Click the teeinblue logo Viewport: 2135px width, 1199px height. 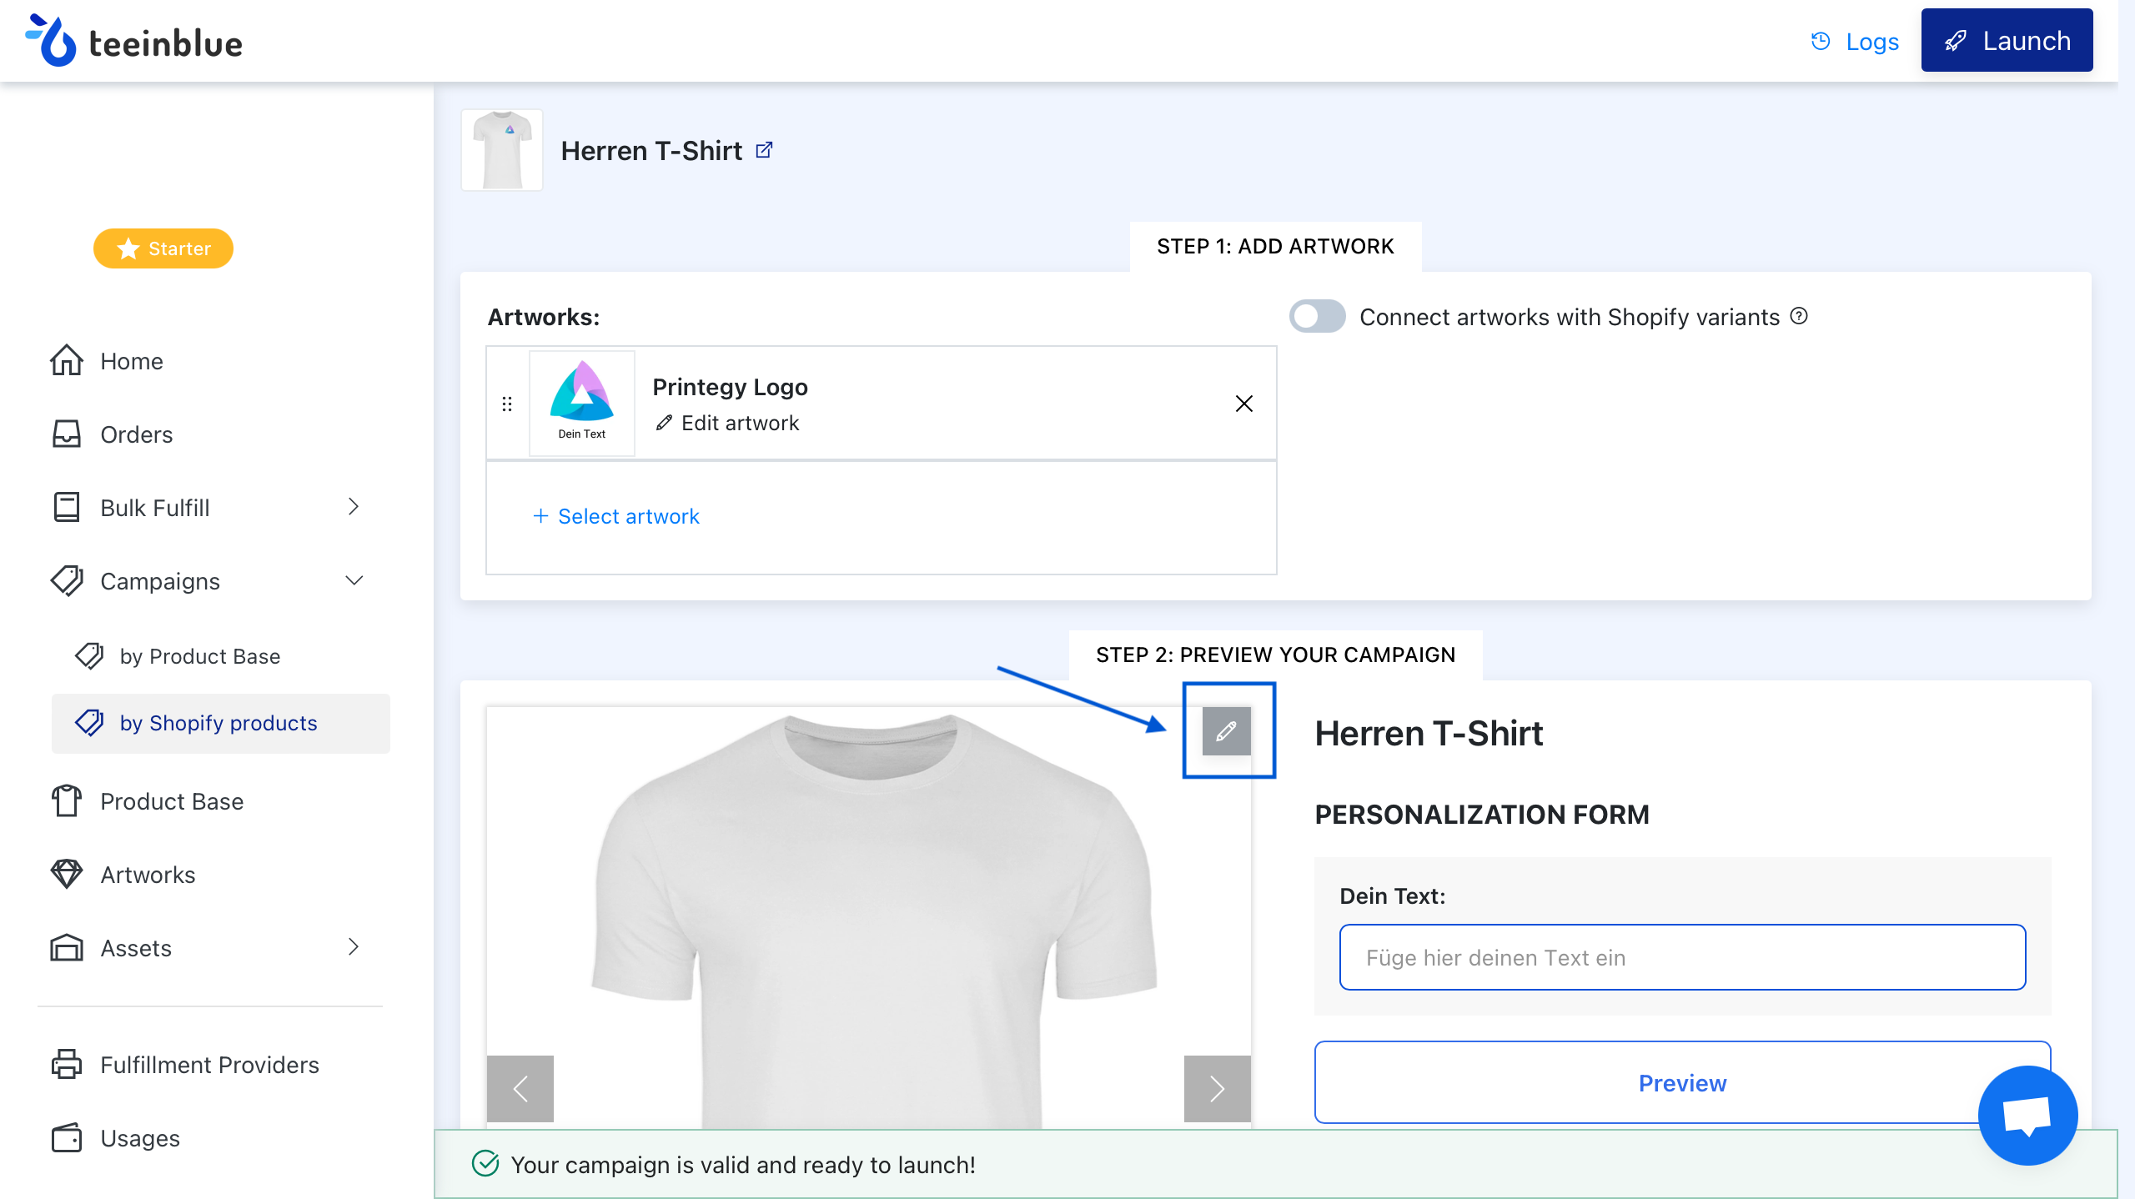pyautogui.click(x=133, y=41)
